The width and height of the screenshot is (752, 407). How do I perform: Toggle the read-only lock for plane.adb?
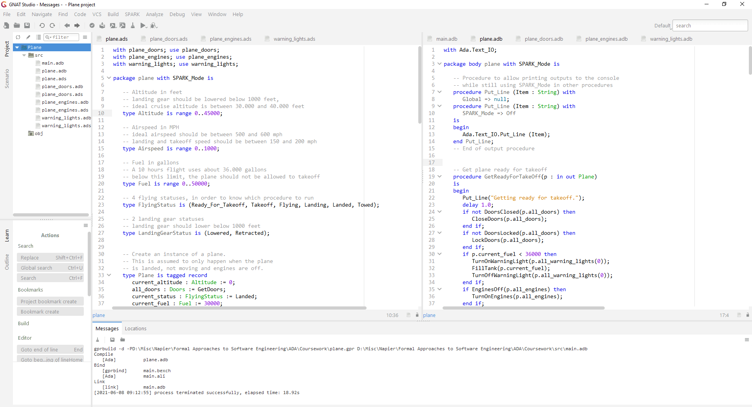point(747,315)
